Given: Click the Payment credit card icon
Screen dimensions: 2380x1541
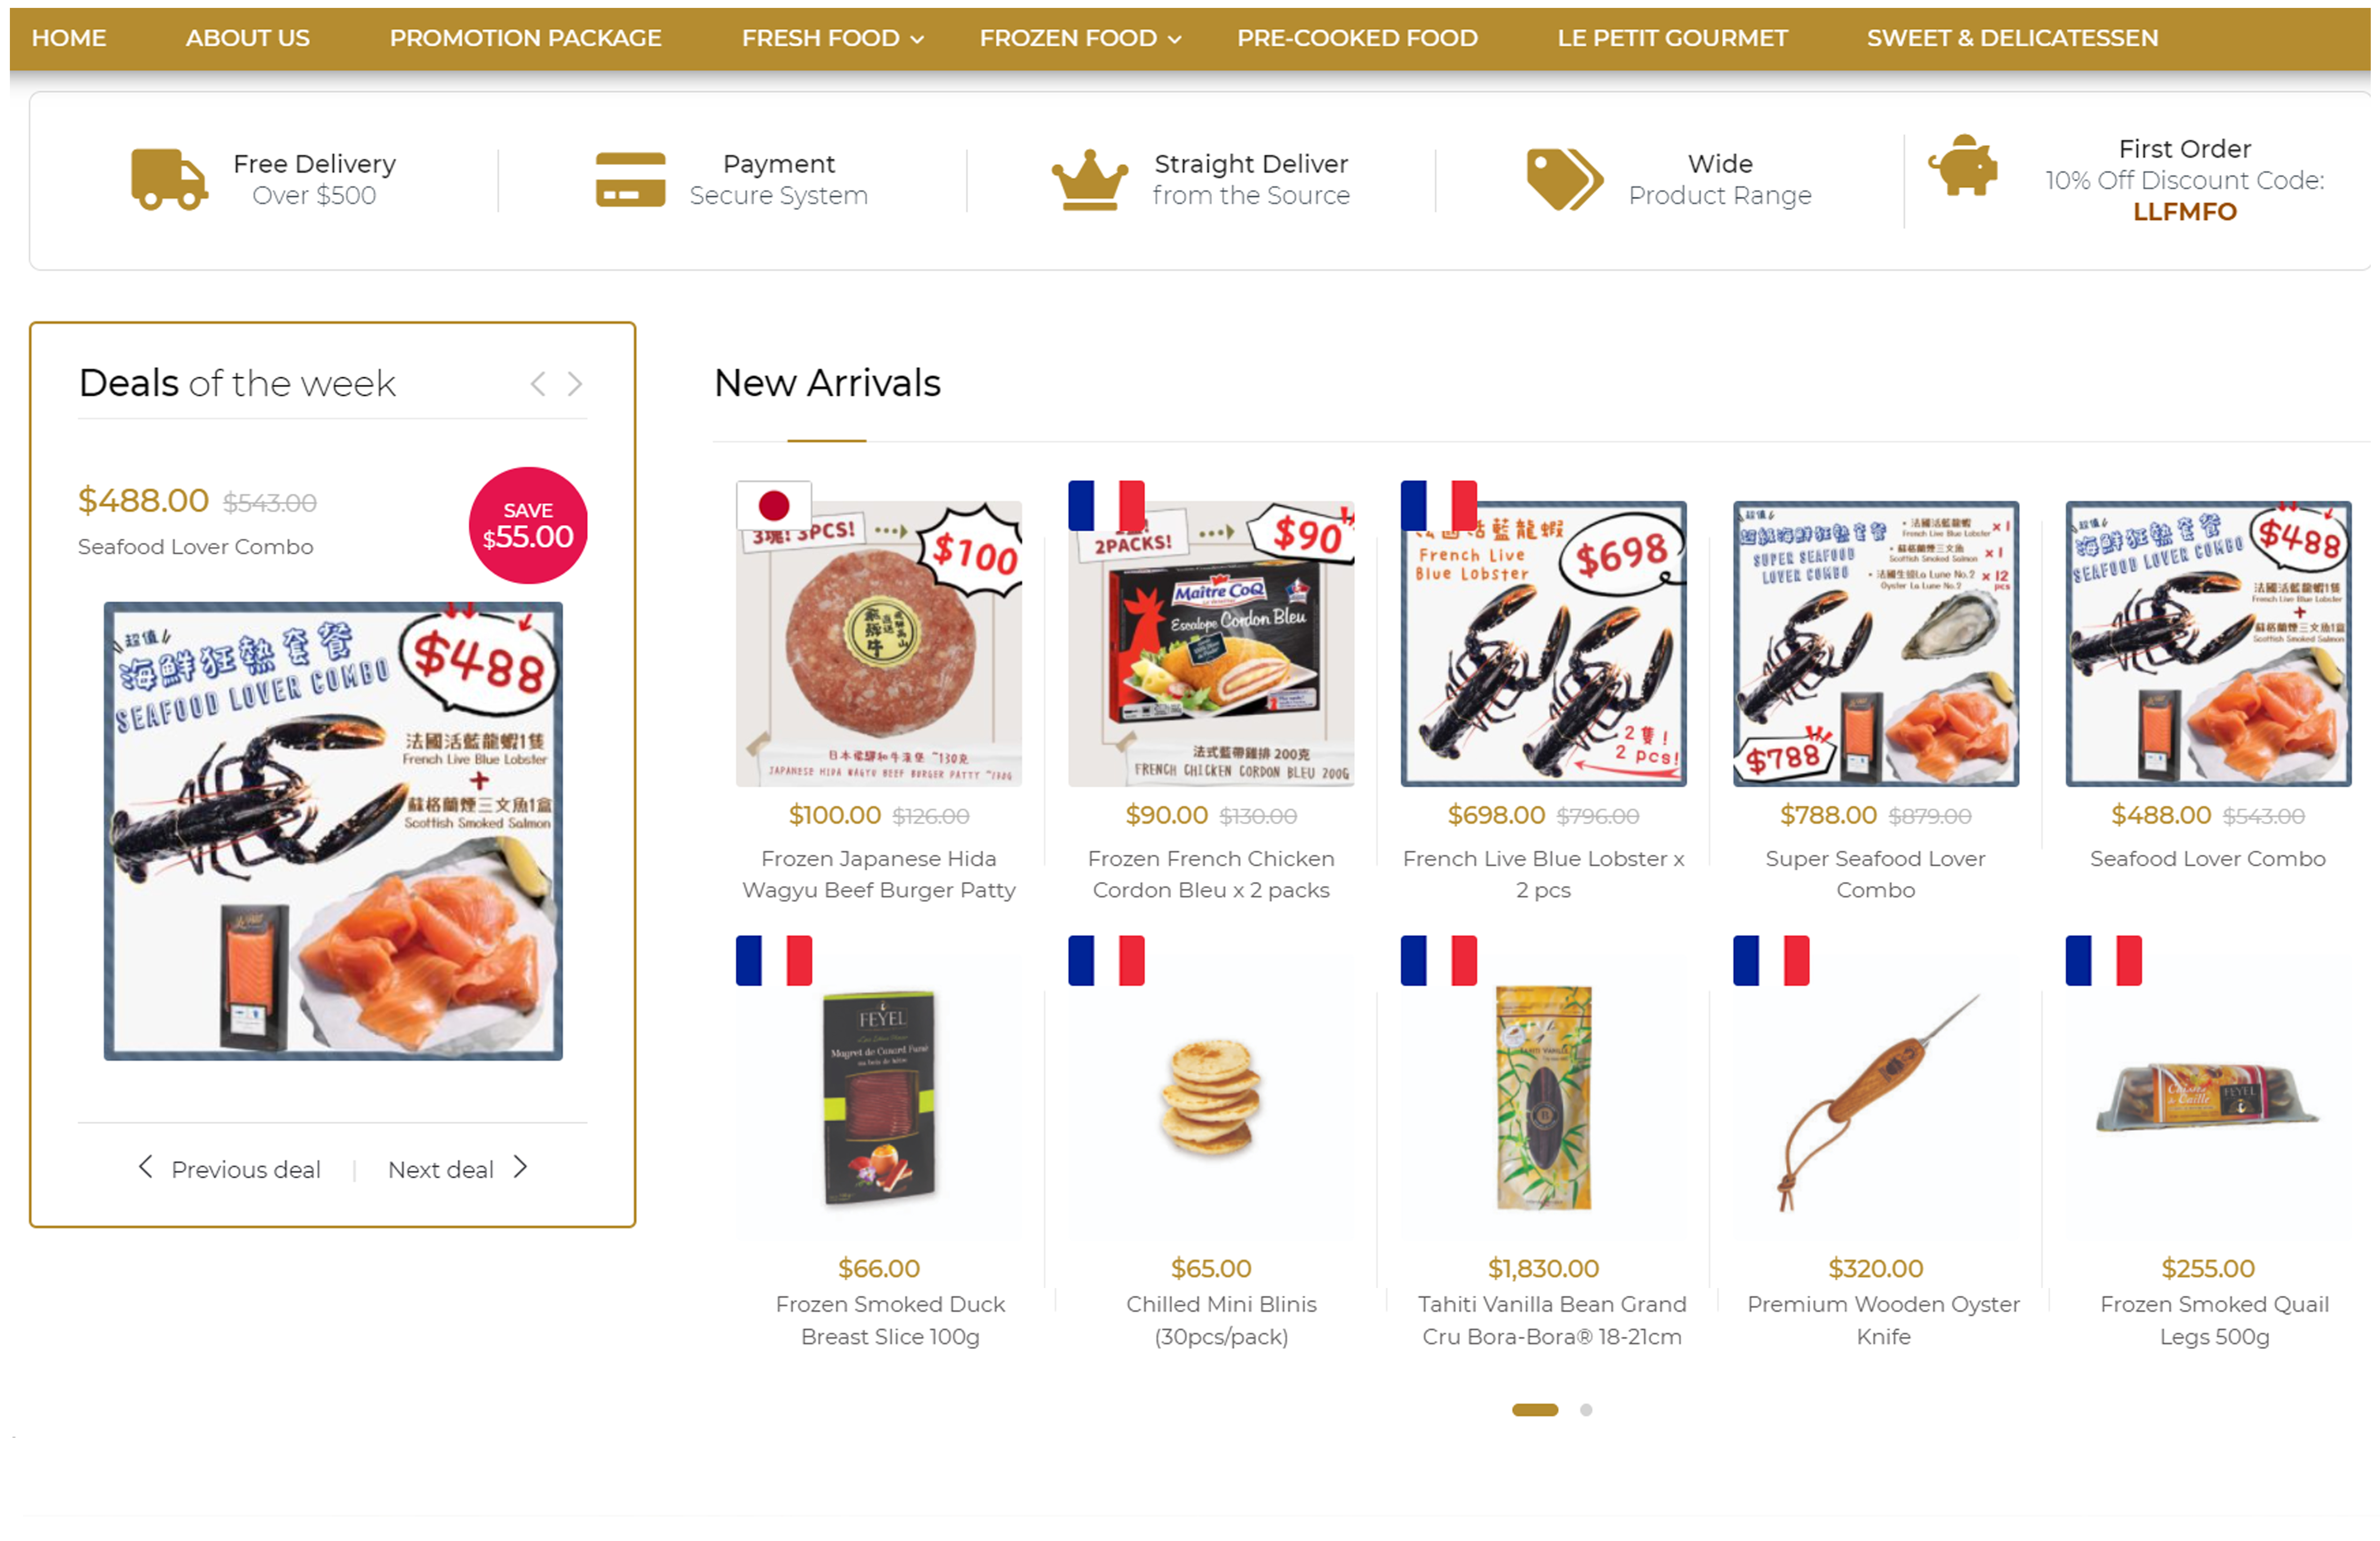Looking at the screenshot, I should point(630,180).
